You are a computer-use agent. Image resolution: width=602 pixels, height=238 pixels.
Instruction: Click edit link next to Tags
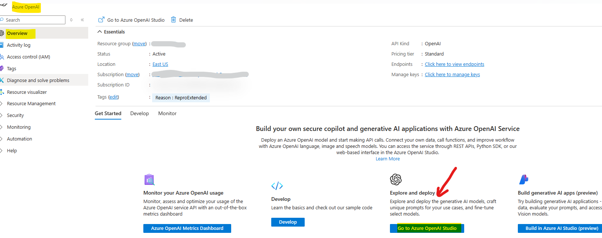(114, 97)
